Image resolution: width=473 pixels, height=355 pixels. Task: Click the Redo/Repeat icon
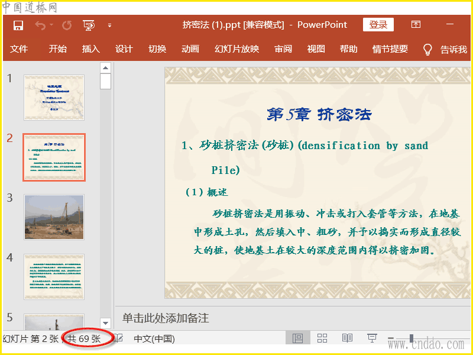(67, 25)
